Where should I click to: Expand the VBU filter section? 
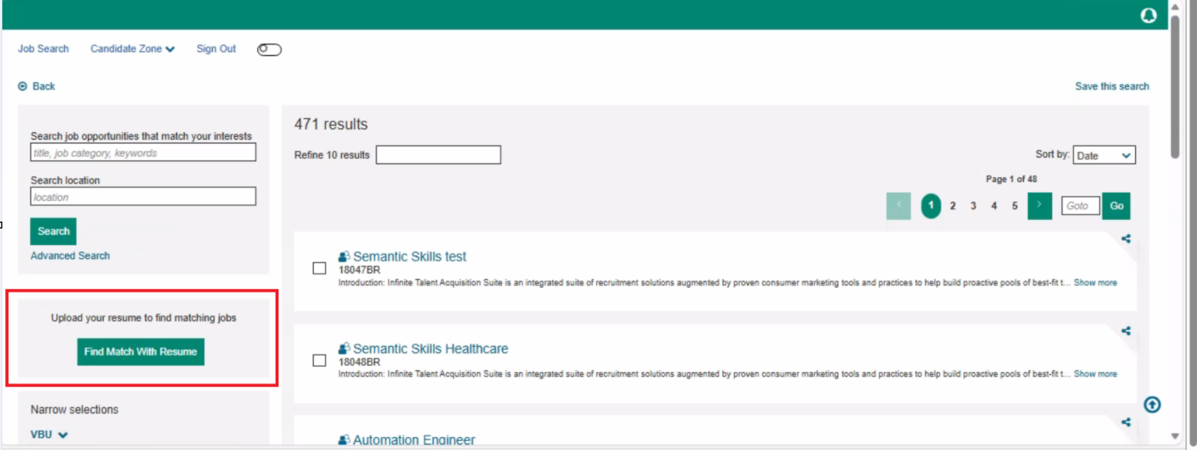(x=49, y=435)
